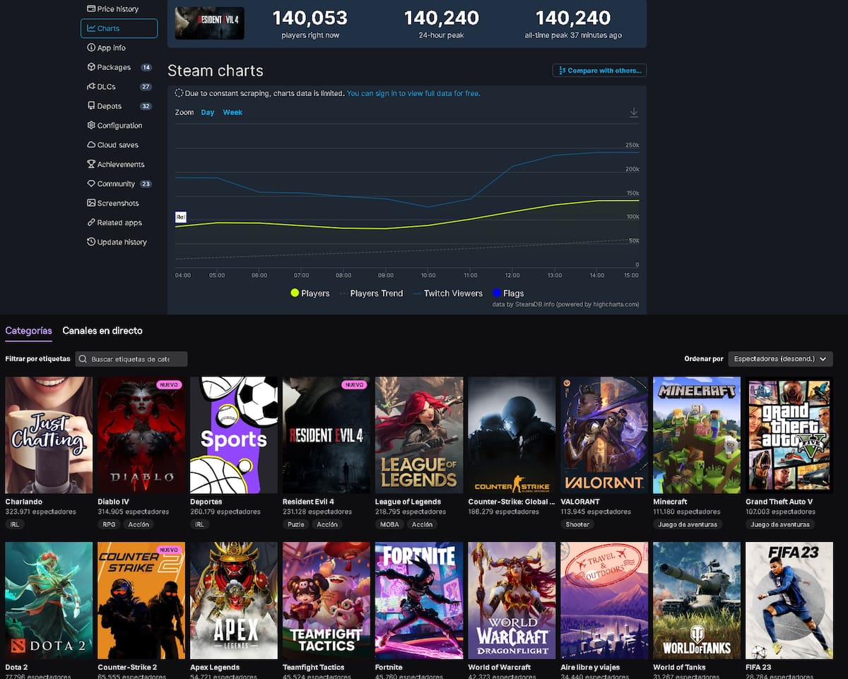Open the VALORANT category cover

pos(604,435)
